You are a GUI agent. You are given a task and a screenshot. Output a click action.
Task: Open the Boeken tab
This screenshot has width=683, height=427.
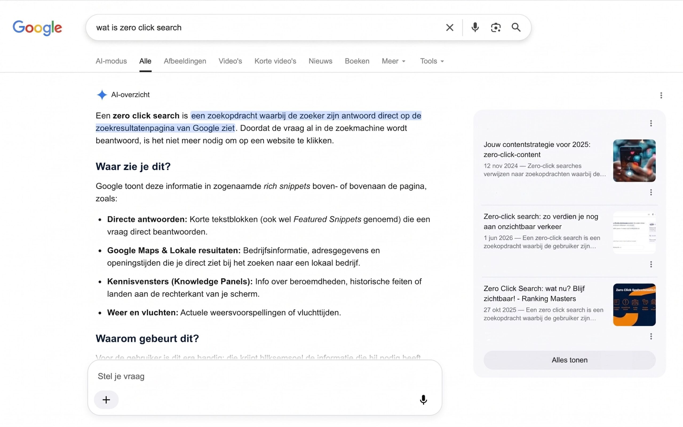357,61
